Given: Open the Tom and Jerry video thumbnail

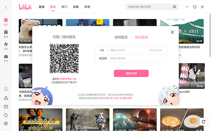Looking at the screenshot, I should (x=88, y=22).
